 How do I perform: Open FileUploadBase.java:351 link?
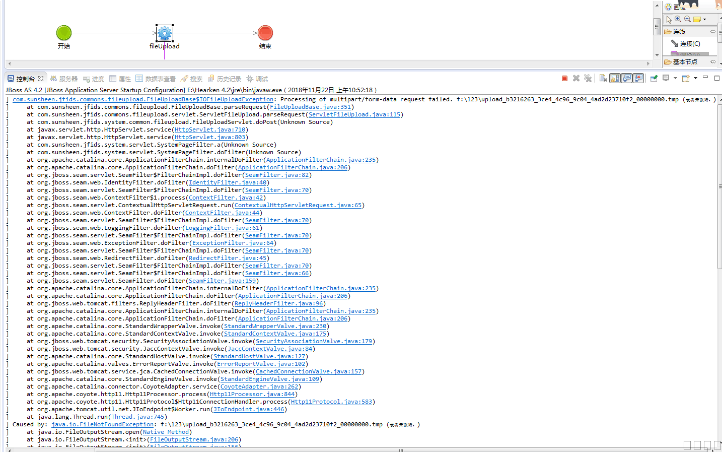pos(310,107)
